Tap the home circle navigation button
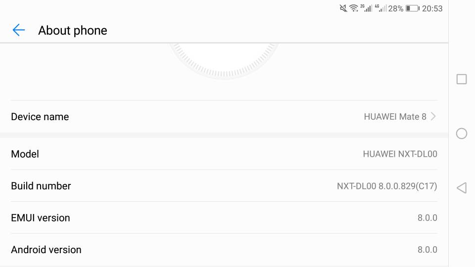The width and height of the screenshot is (475, 267). click(461, 133)
